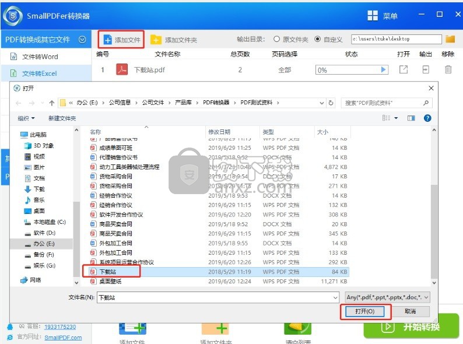Viewport: 463px width, 344px height.
Task: Go back in the file dialog
Action: (x=18, y=103)
